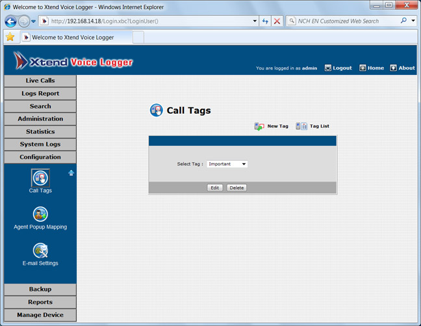Open the Reports menu
The height and width of the screenshot is (326, 421).
(40, 302)
